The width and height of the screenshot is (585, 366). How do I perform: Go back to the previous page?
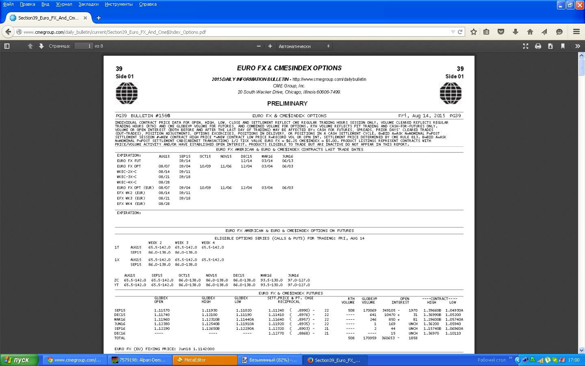[8, 32]
